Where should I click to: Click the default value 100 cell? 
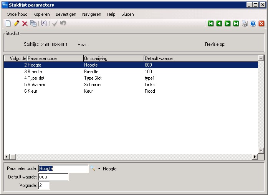[148, 72]
